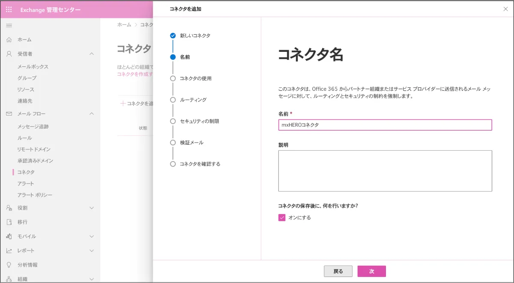Open the app launcher waffle icon
514x283 pixels.
(x=9, y=9)
